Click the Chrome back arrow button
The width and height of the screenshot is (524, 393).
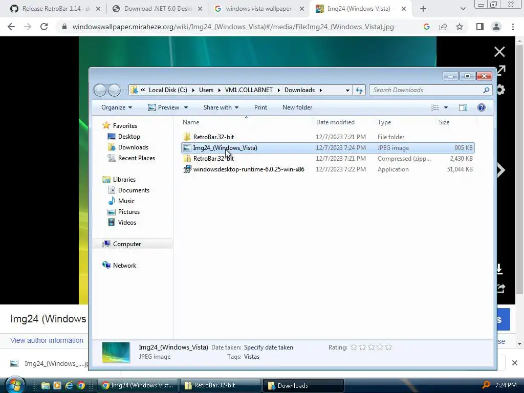pos(11,27)
